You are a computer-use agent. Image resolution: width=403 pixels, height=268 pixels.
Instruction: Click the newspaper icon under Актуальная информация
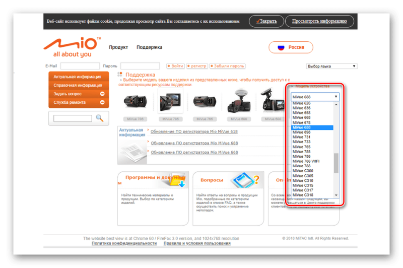[x=132, y=152]
